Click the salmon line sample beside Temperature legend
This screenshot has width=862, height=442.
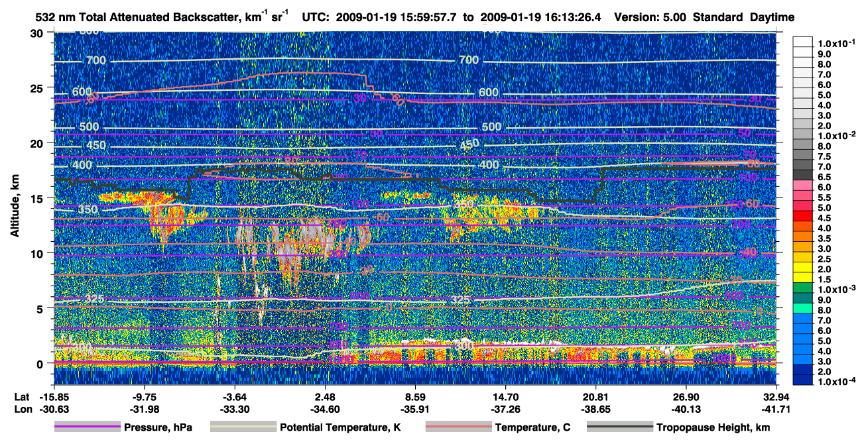[x=458, y=427]
